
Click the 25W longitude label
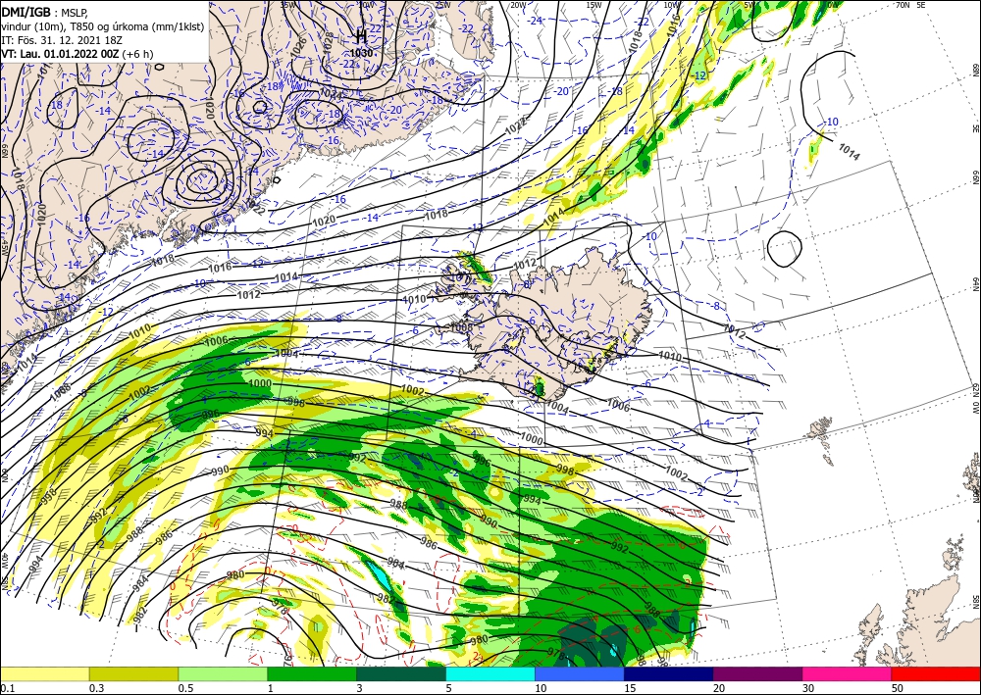coord(442,4)
